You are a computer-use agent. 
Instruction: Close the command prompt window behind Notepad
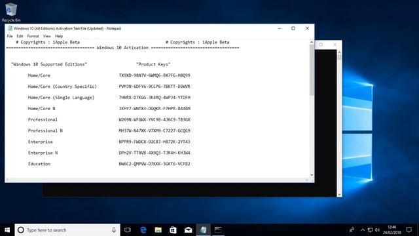(335, 45)
